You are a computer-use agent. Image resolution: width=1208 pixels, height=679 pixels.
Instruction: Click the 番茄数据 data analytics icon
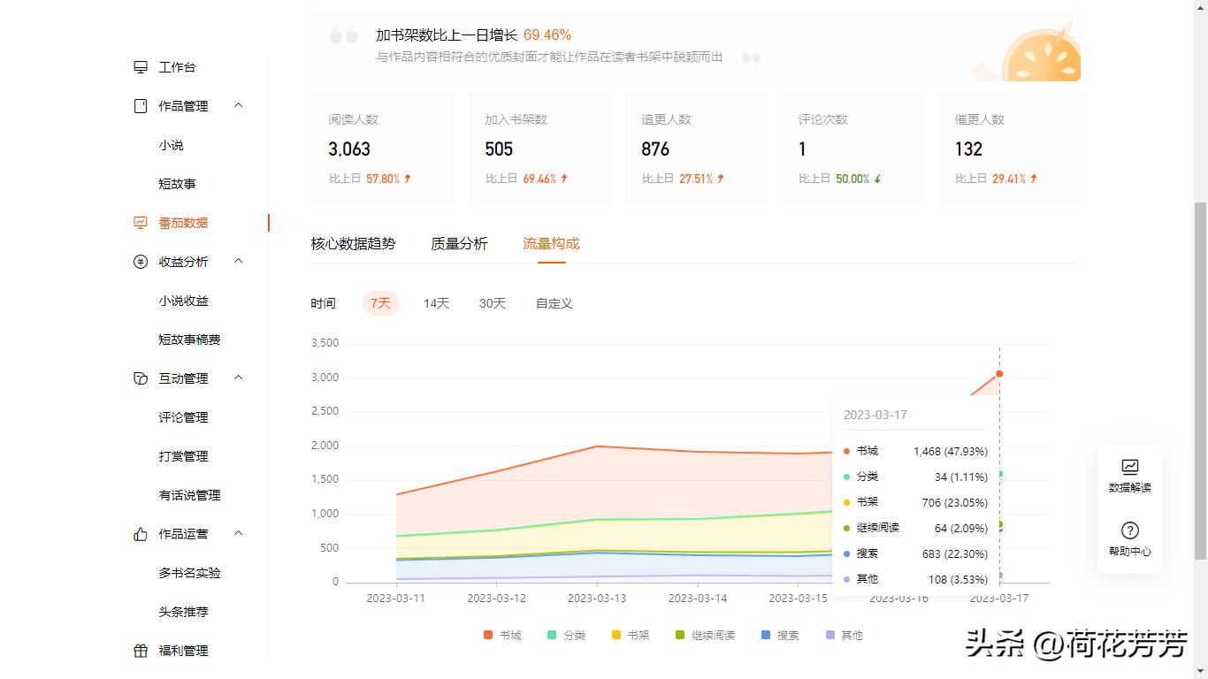140,222
